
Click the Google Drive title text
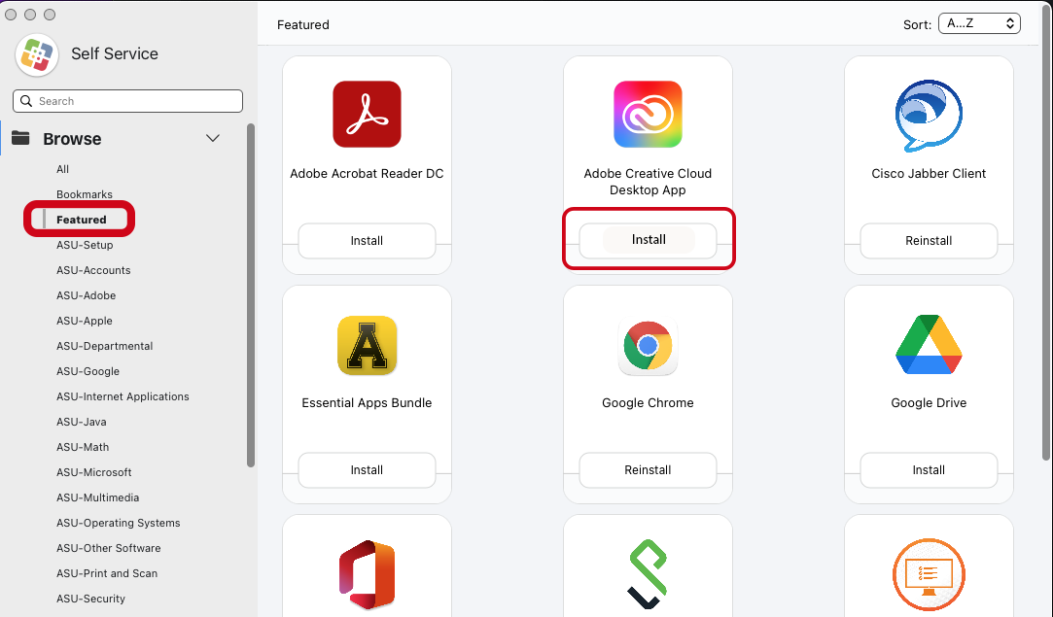click(x=929, y=403)
